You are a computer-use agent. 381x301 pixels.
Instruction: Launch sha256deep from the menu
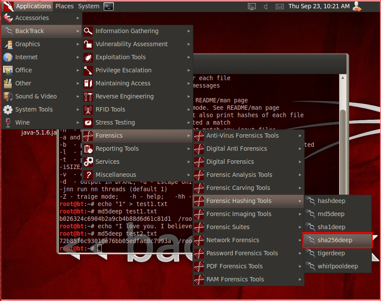[338, 240]
